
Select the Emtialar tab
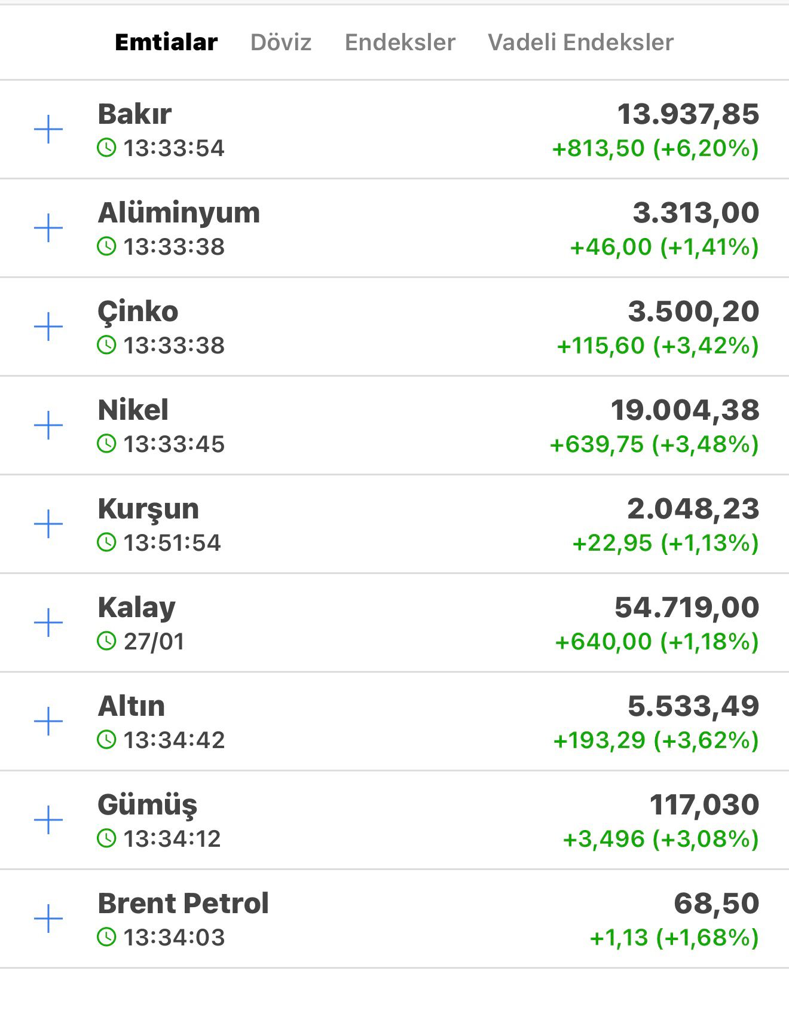tap(166, 42)
